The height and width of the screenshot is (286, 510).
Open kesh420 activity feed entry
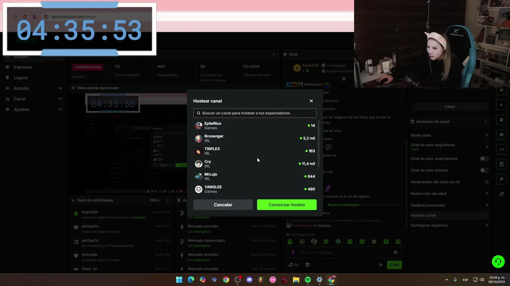click(x=122, y=214)
